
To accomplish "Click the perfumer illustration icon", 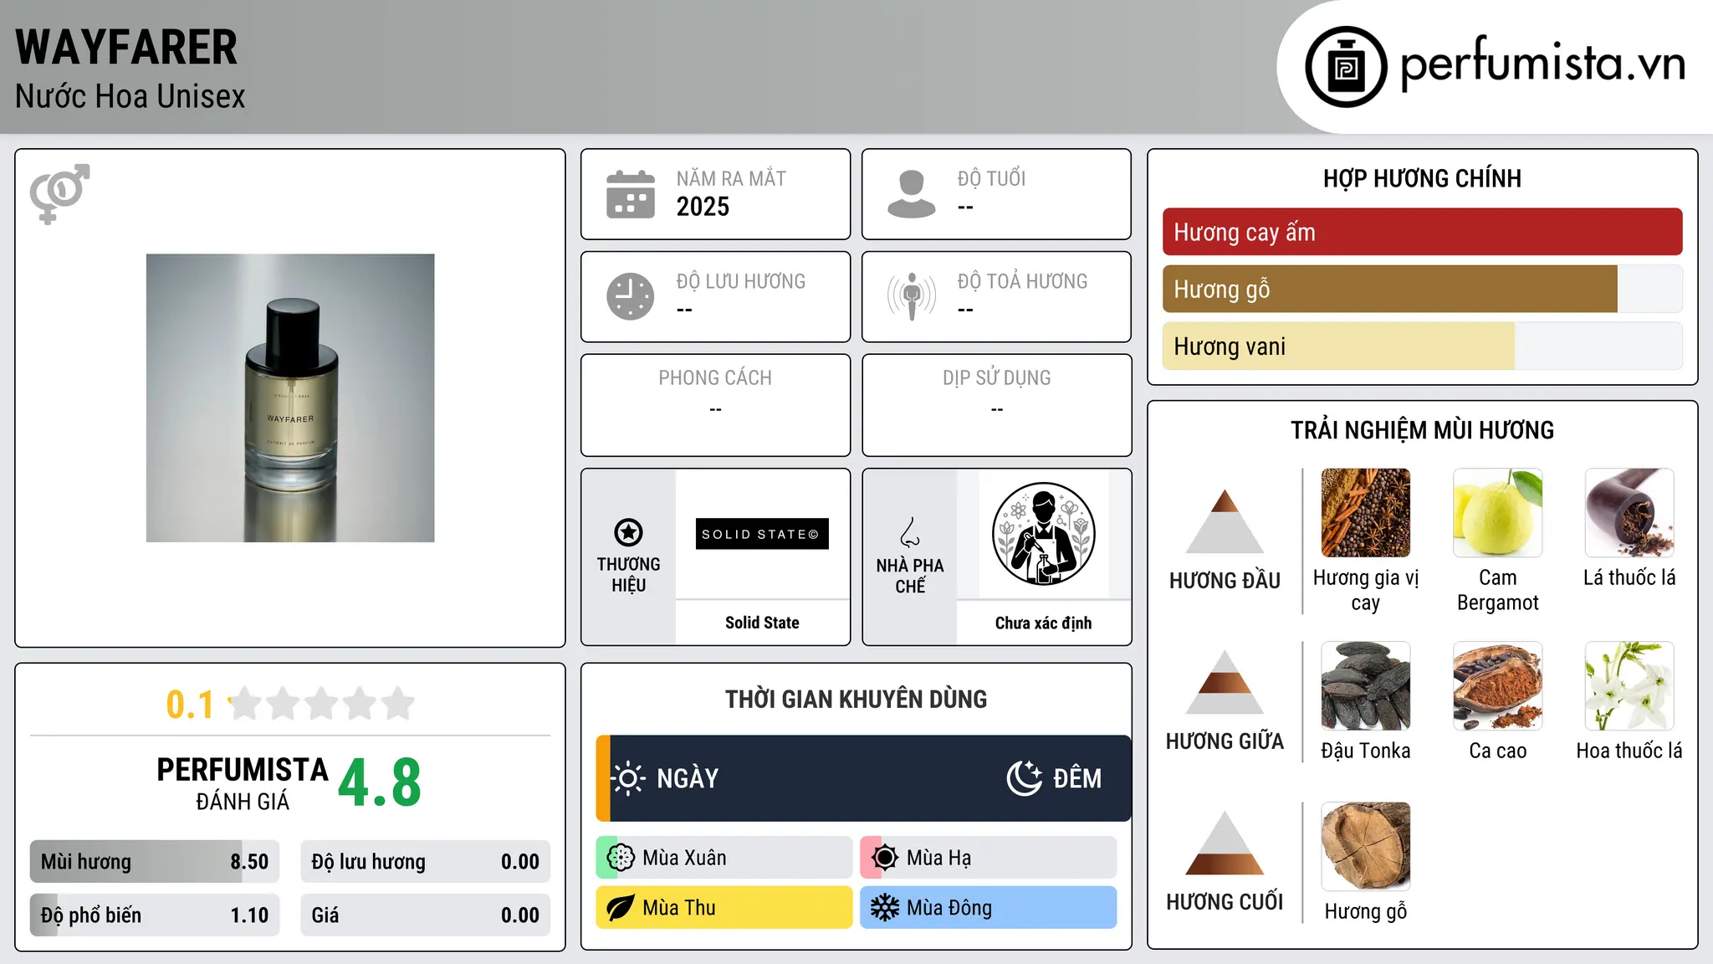I will point(1043,534).
